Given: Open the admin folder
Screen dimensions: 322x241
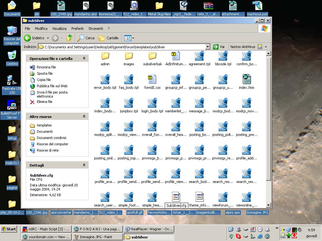Looking at the screenshot, I should [x=105, y=56].
